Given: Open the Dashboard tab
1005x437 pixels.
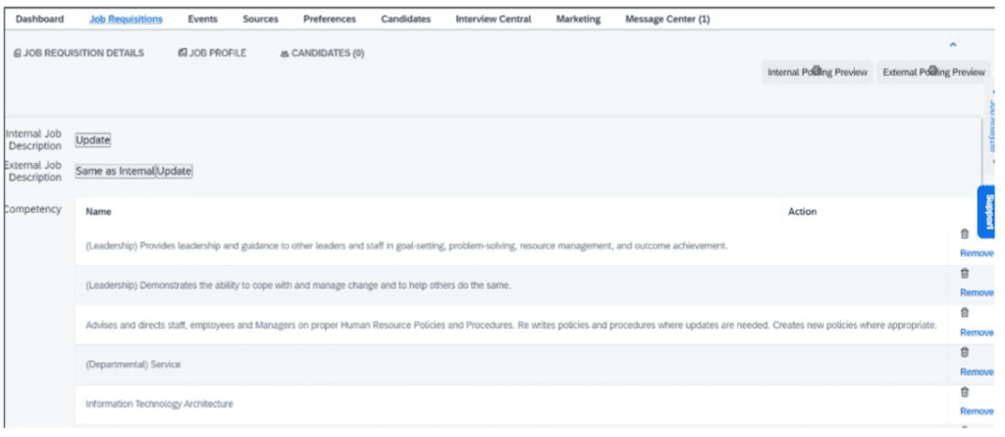Looking at the screenshot, I should pyautogui.click(x=39, y=20).
